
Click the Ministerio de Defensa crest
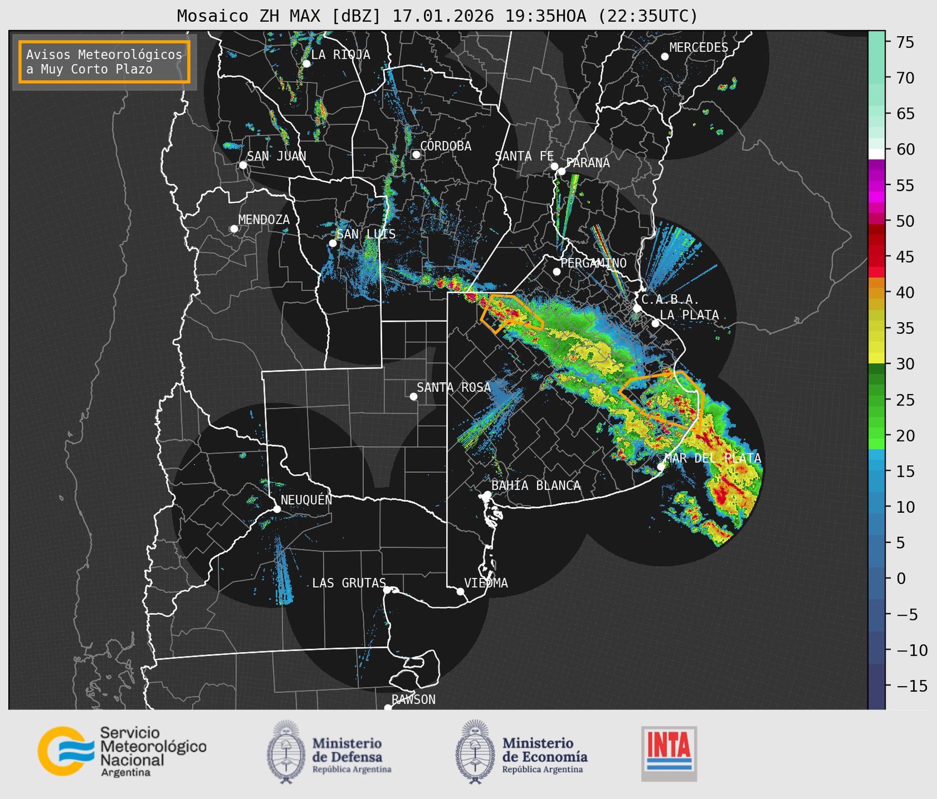[286, 752]
